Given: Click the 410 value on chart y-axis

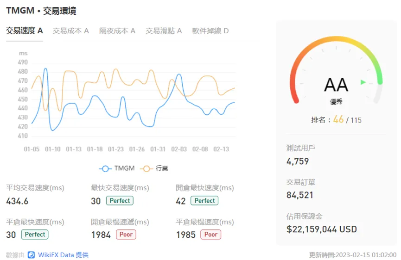Looking at the screenshot, I should click(x=23, y=136).
